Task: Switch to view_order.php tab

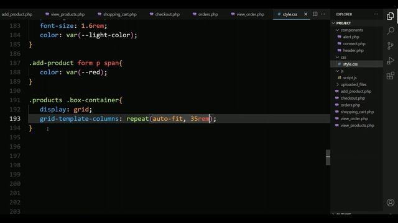Action: point(248,14)
